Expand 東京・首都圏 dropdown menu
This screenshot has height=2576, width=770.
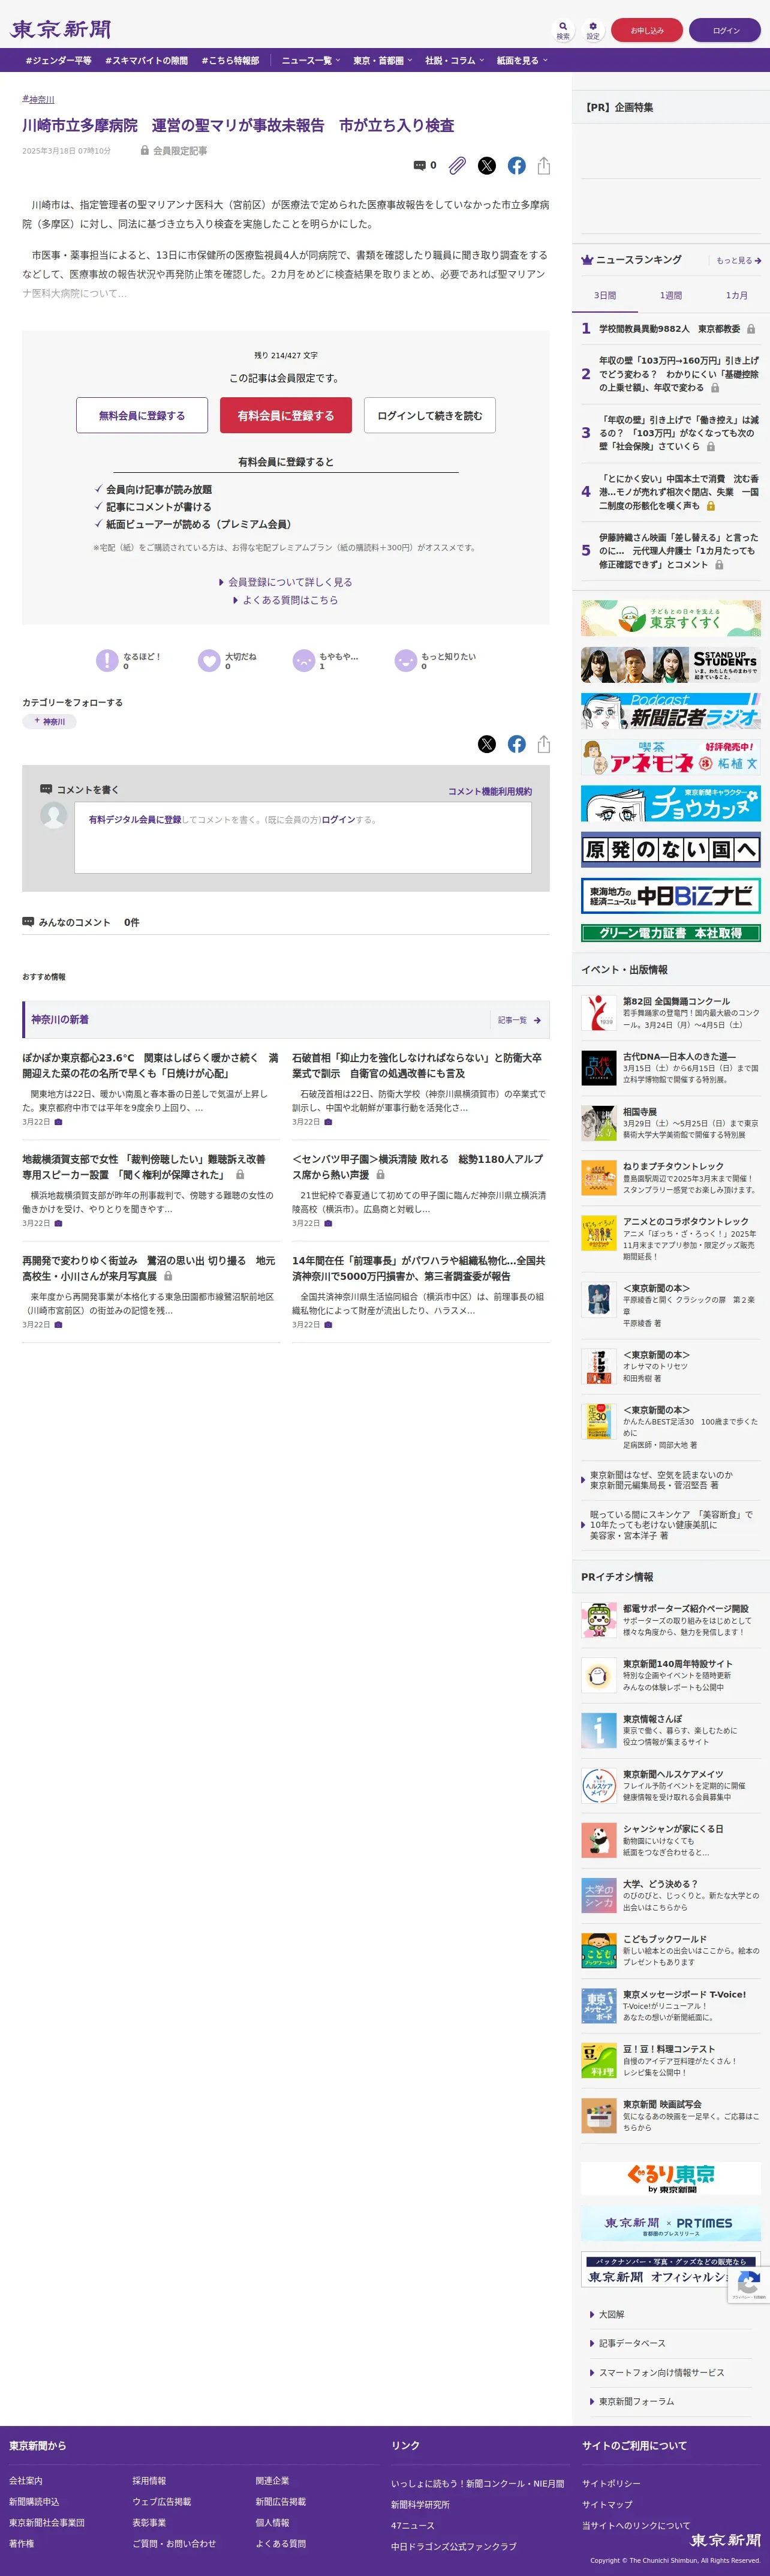tap(383, 61)
